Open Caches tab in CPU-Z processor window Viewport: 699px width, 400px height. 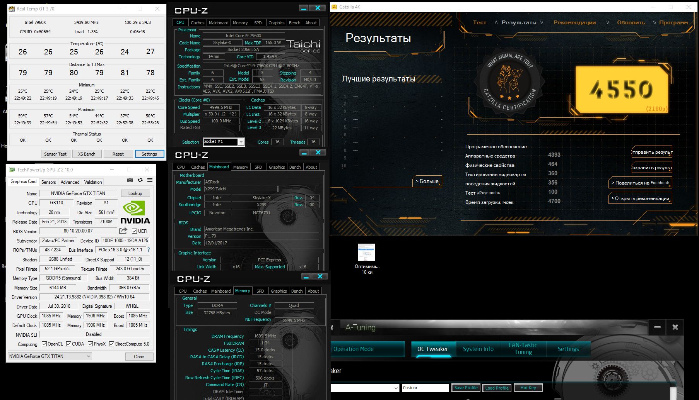pyautogui.click(x=197, y=23)
